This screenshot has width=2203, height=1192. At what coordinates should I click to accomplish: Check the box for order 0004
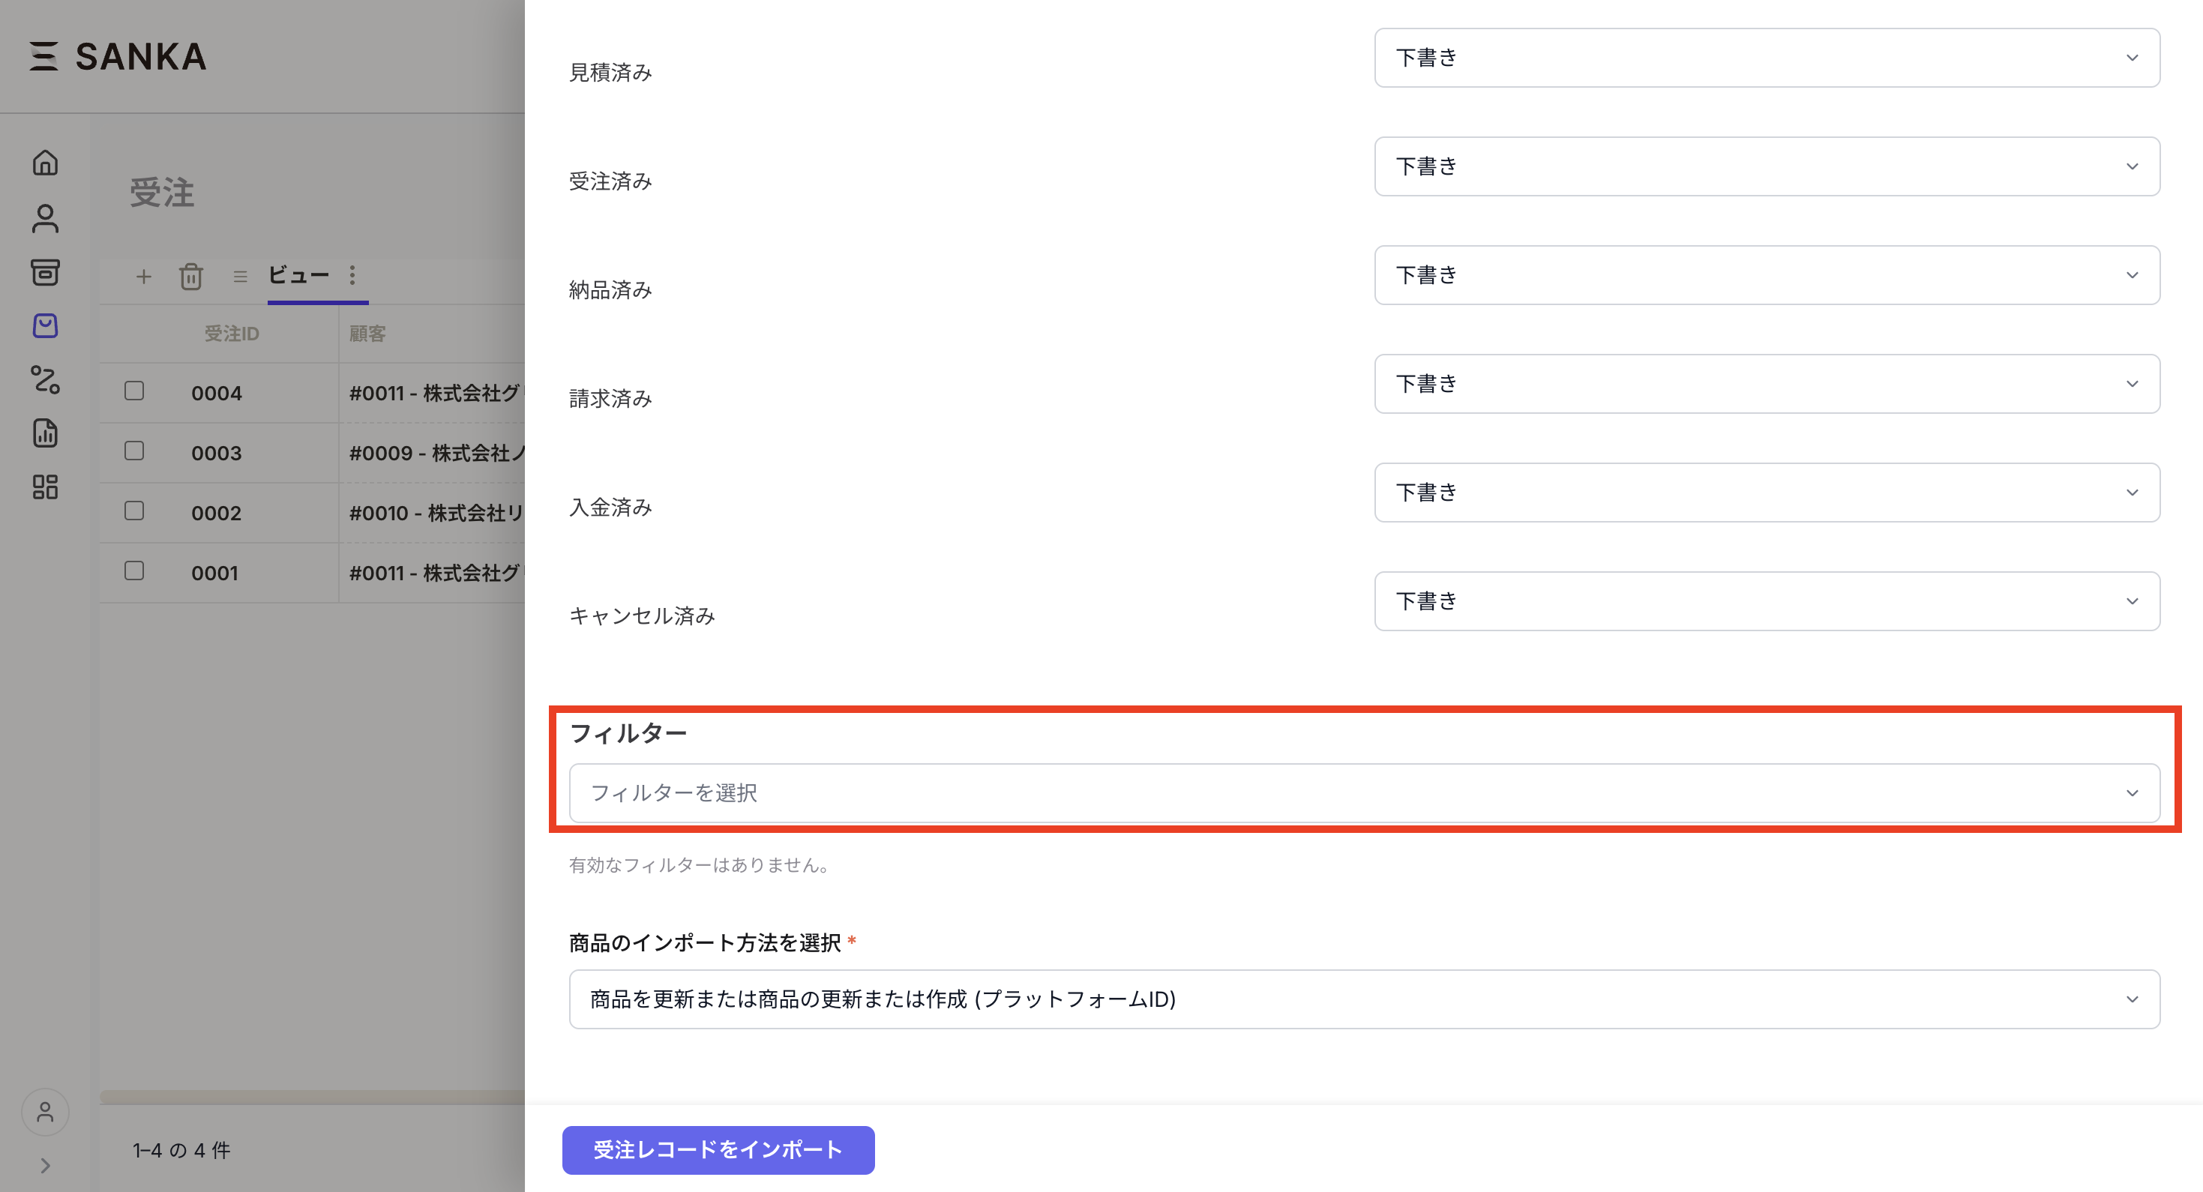pos(134,391)
